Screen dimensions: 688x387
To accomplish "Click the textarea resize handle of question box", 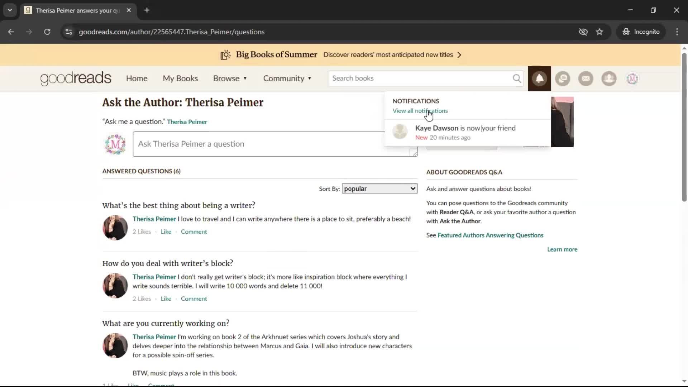I will tap(414, 153).
